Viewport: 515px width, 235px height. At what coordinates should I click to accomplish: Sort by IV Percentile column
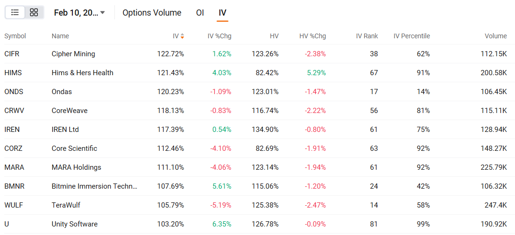click(x=411, y=36)
